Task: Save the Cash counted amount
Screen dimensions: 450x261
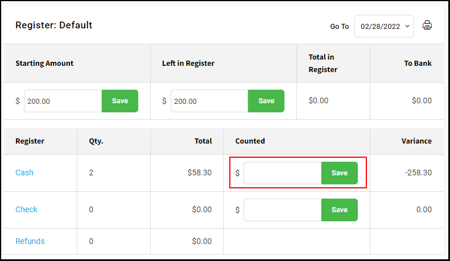Action: 340,173
